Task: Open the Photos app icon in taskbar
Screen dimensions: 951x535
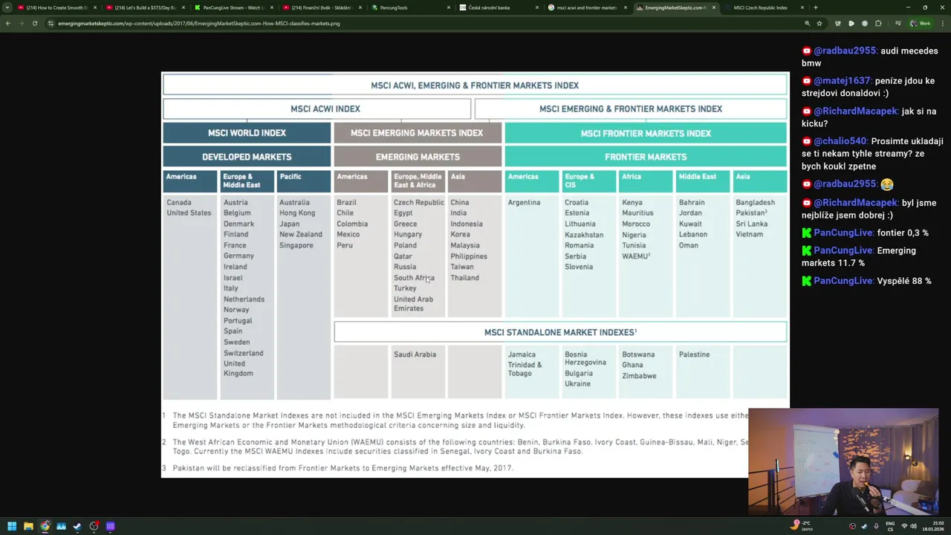Action: click(61, 526)
